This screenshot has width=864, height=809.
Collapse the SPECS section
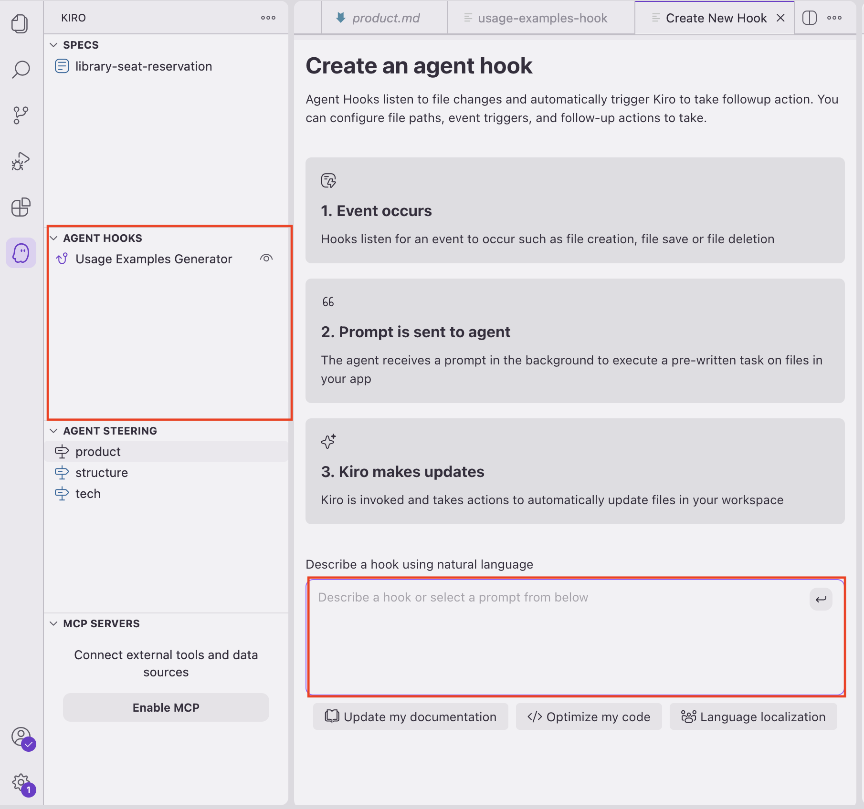click(x=53, y=45)
